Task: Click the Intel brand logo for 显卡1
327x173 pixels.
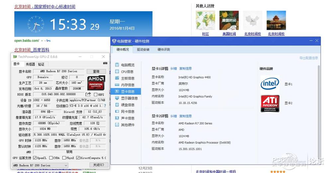Action: point(270,84)
